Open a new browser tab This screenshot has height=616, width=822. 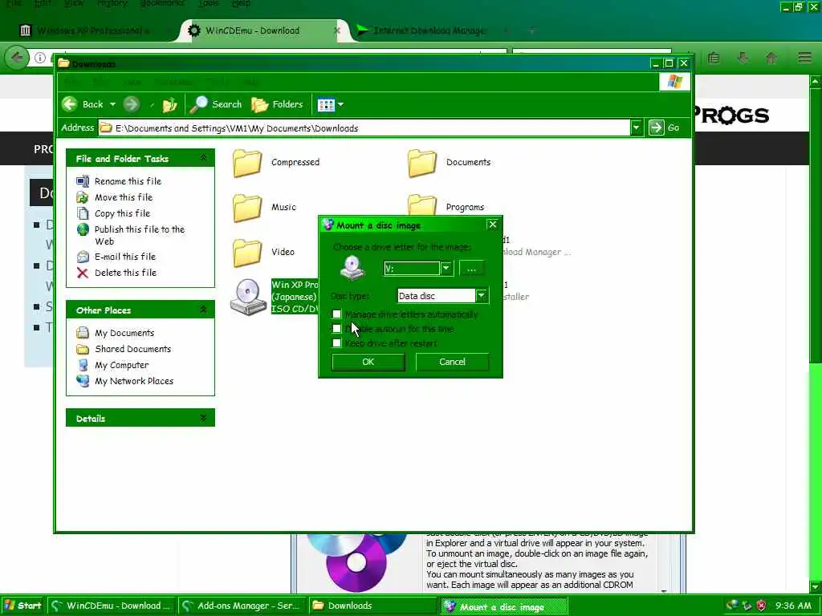532,30
